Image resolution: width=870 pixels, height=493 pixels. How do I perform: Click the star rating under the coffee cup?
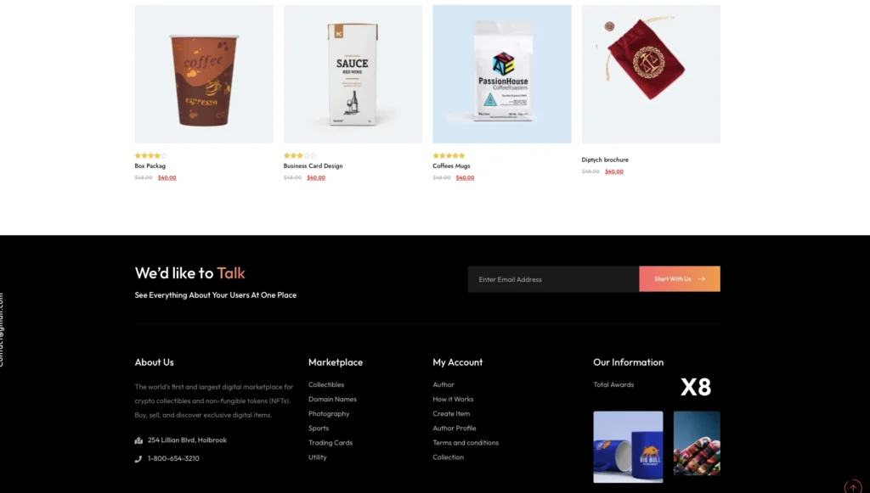point(150,155)
